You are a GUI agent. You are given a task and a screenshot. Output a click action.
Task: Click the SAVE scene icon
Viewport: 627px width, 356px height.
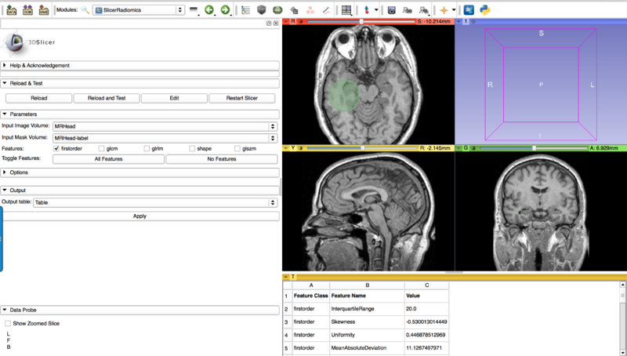44,10
